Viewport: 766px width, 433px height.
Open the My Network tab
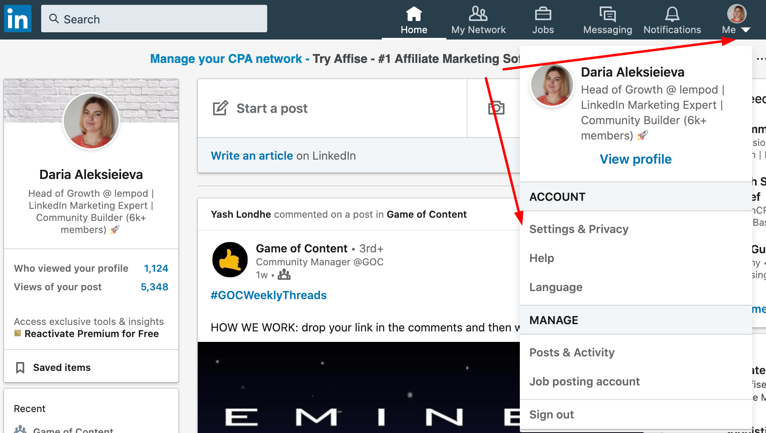point(478,20)
